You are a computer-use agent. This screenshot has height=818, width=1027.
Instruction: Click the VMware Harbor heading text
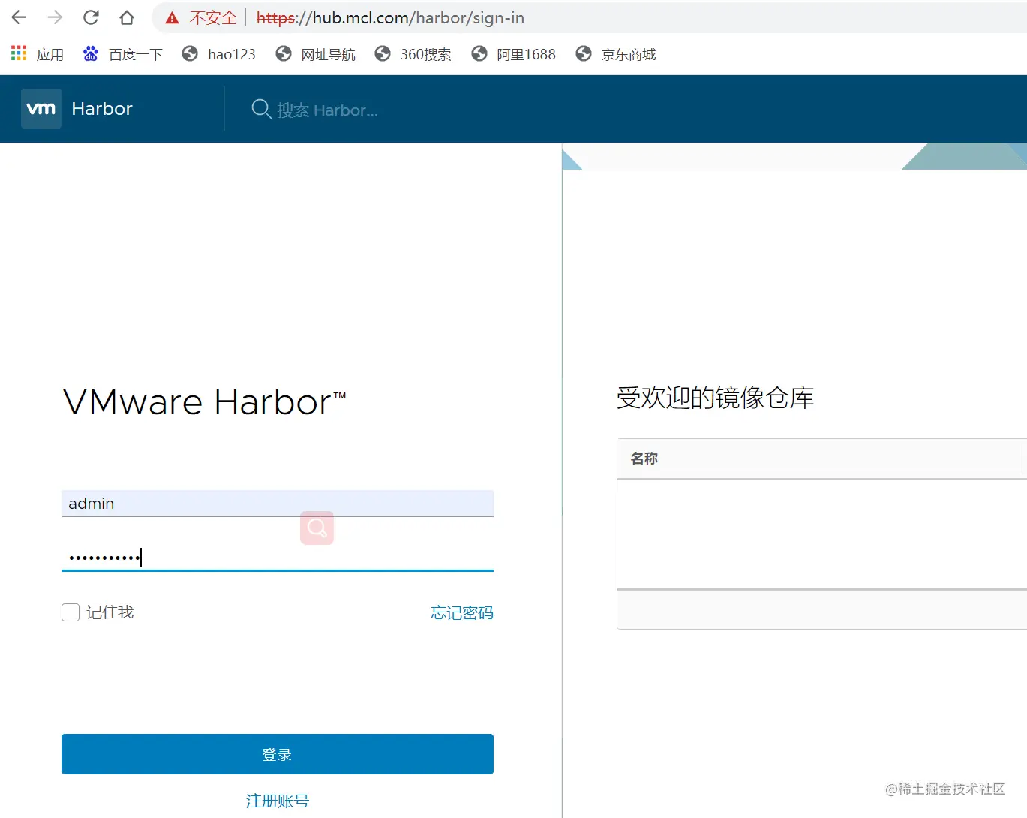[205, 401]
